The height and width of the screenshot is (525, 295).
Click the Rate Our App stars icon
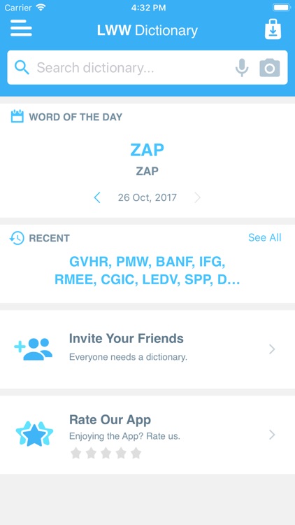(x=34, y=434)
